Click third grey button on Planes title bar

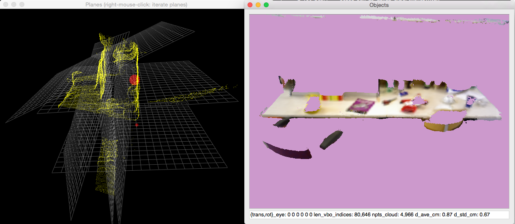tap(22, 5)
